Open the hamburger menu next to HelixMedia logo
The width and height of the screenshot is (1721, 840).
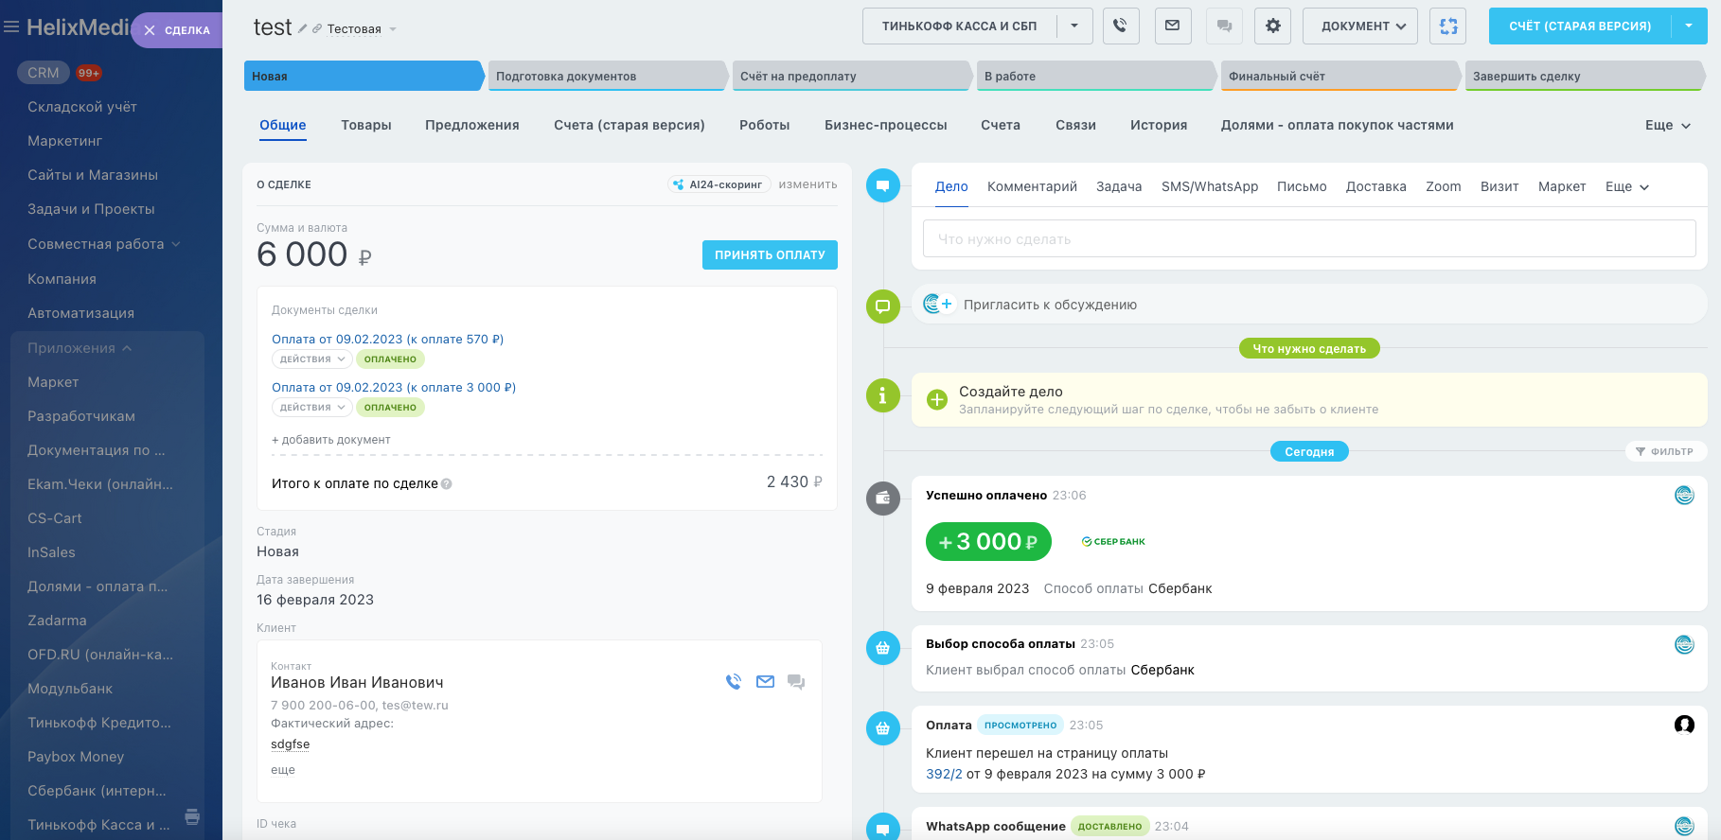click(x=11, y=27)
